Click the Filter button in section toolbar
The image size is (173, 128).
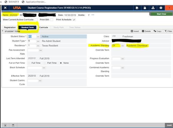(x=168, y=31)
